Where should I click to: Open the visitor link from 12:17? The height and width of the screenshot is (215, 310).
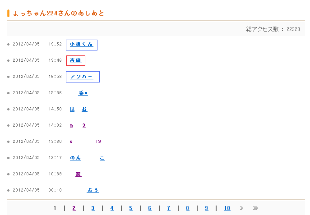[87, 158]
